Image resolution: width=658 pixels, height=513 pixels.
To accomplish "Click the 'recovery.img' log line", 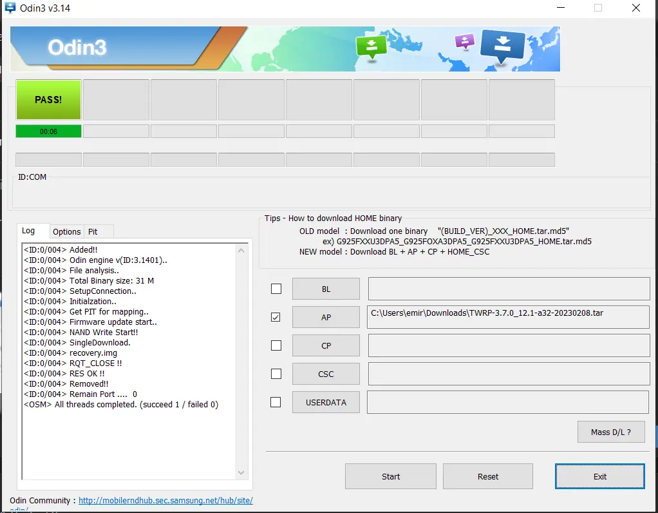I will point(71,353).
